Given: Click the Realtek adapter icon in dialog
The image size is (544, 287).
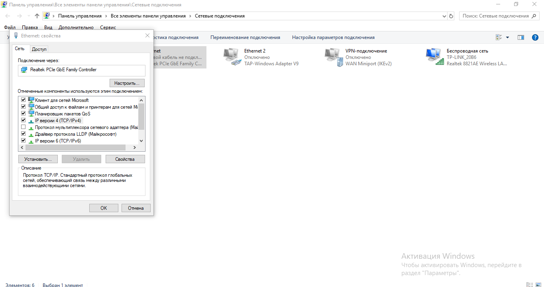Looking at the screenshot, I should tap(24, 70).
